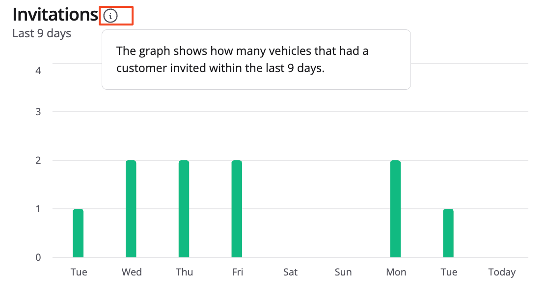Click the 'Last 9 days' subtitle
Viewport: 547px width, 299px height.
(x=42, y=33)
